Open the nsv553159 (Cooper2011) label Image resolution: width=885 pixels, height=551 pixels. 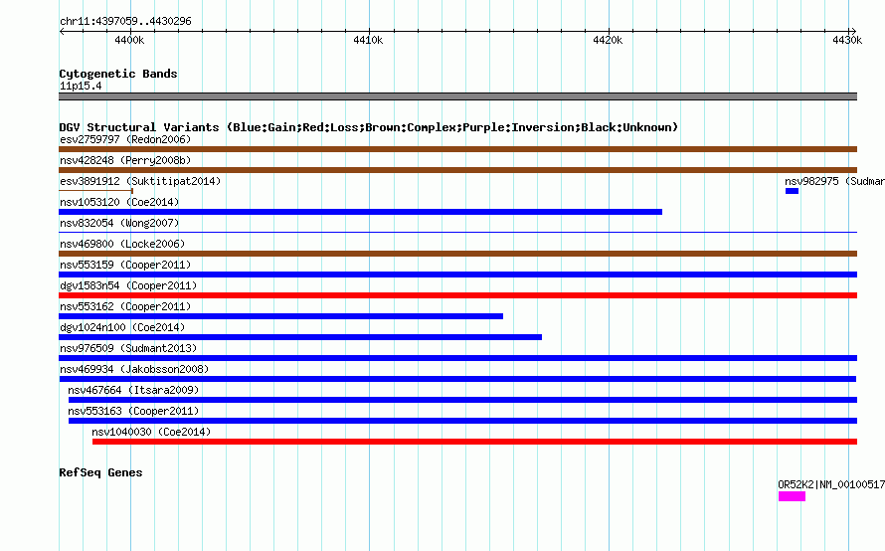click(125, 265)
